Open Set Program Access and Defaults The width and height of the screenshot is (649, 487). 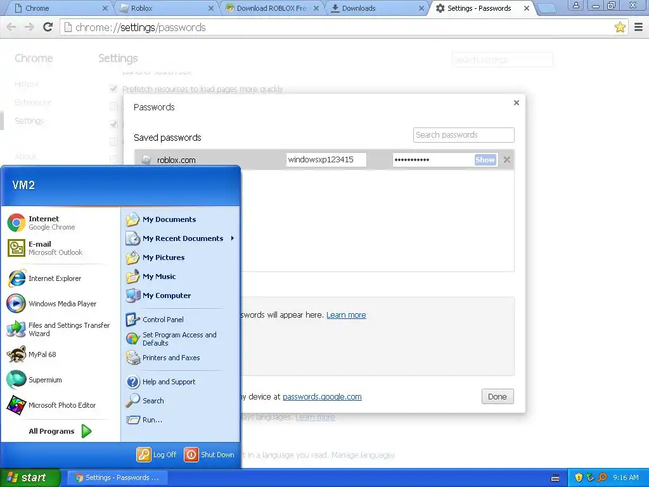(171, 339)
